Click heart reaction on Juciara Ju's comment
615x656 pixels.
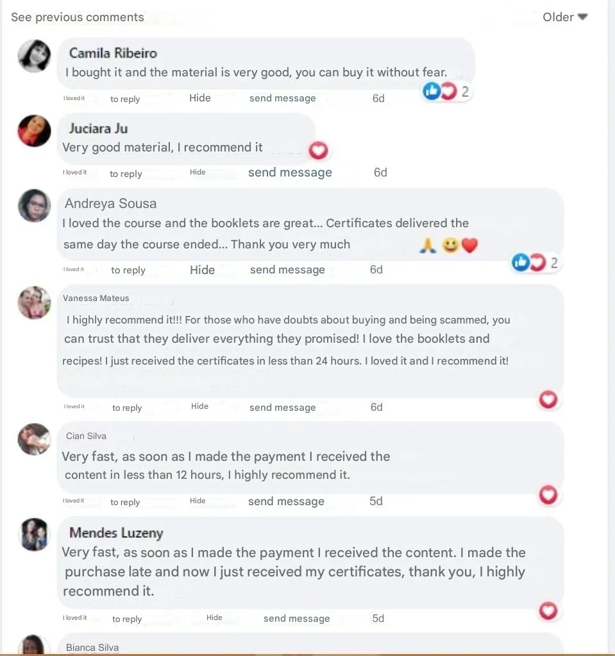click(318, 151)
